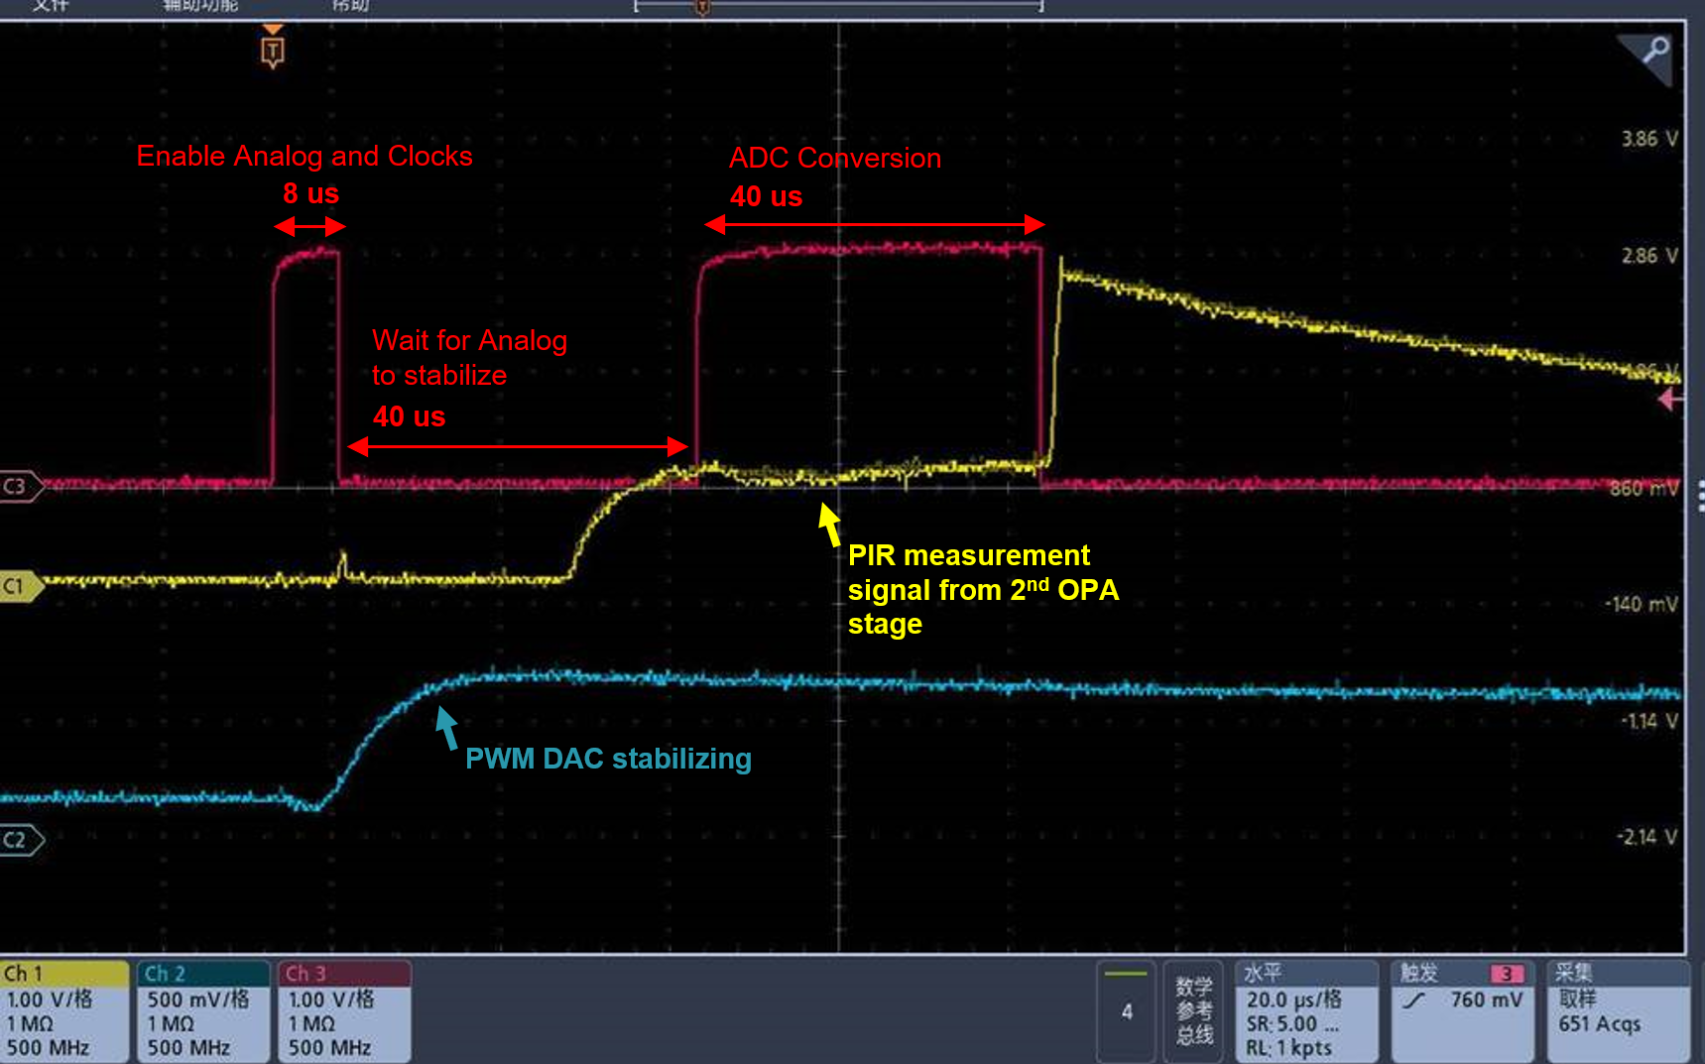Open the Ch 2 settings badge

click(203, 1010)
